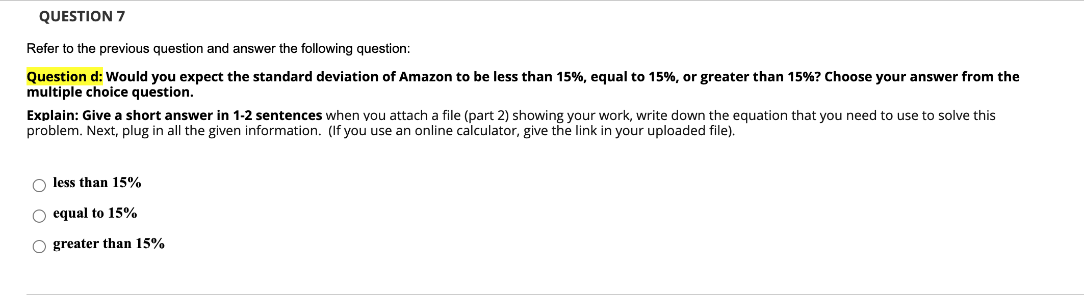Image resolution: width=1084 pixels, height=300 pixels.
Task: Click the "equal to 15%" answer label
Action: point(94,213)
